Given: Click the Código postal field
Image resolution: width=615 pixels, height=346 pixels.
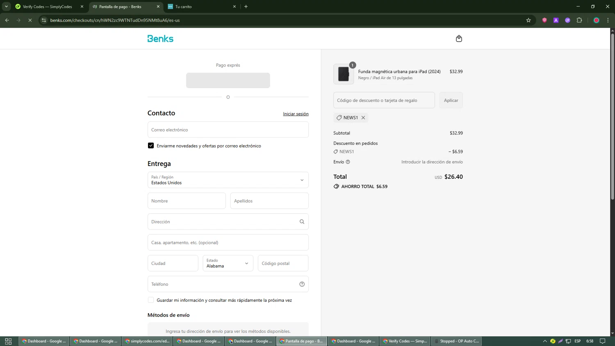Looking at the screenshot, I should (x=283, y=263).
